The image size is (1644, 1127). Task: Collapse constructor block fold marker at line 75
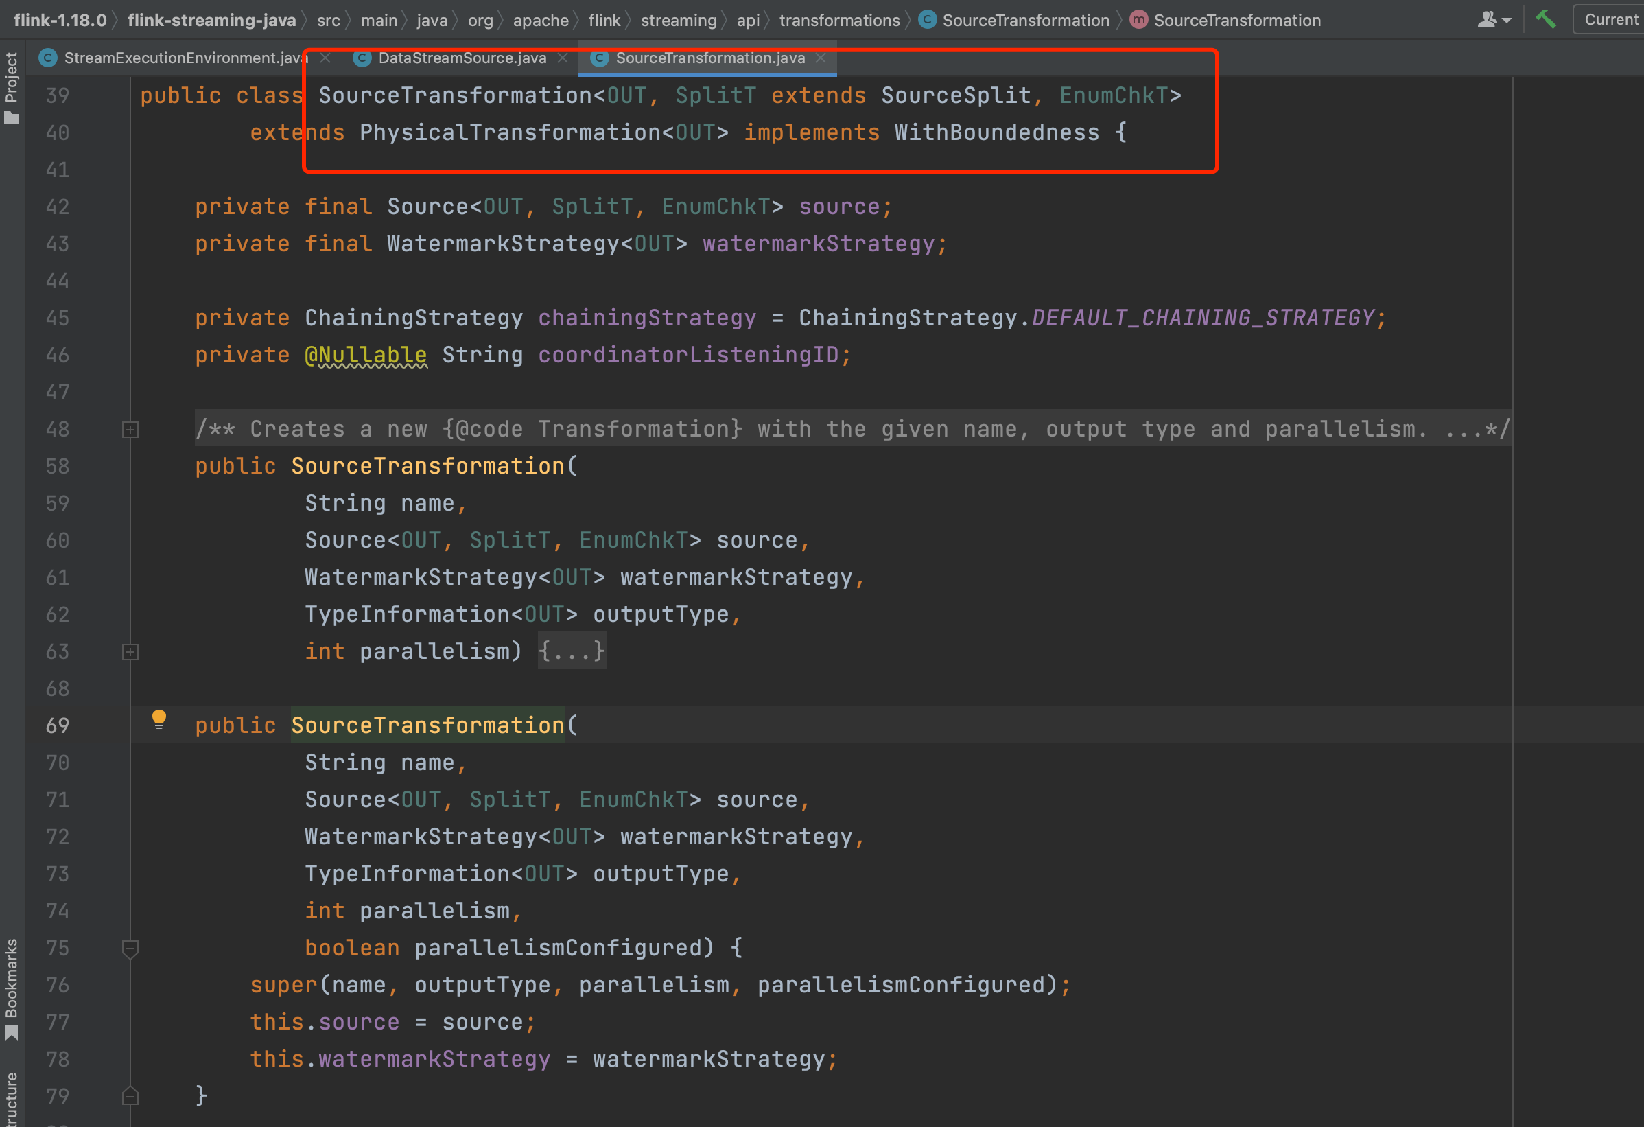coord(130,948)
